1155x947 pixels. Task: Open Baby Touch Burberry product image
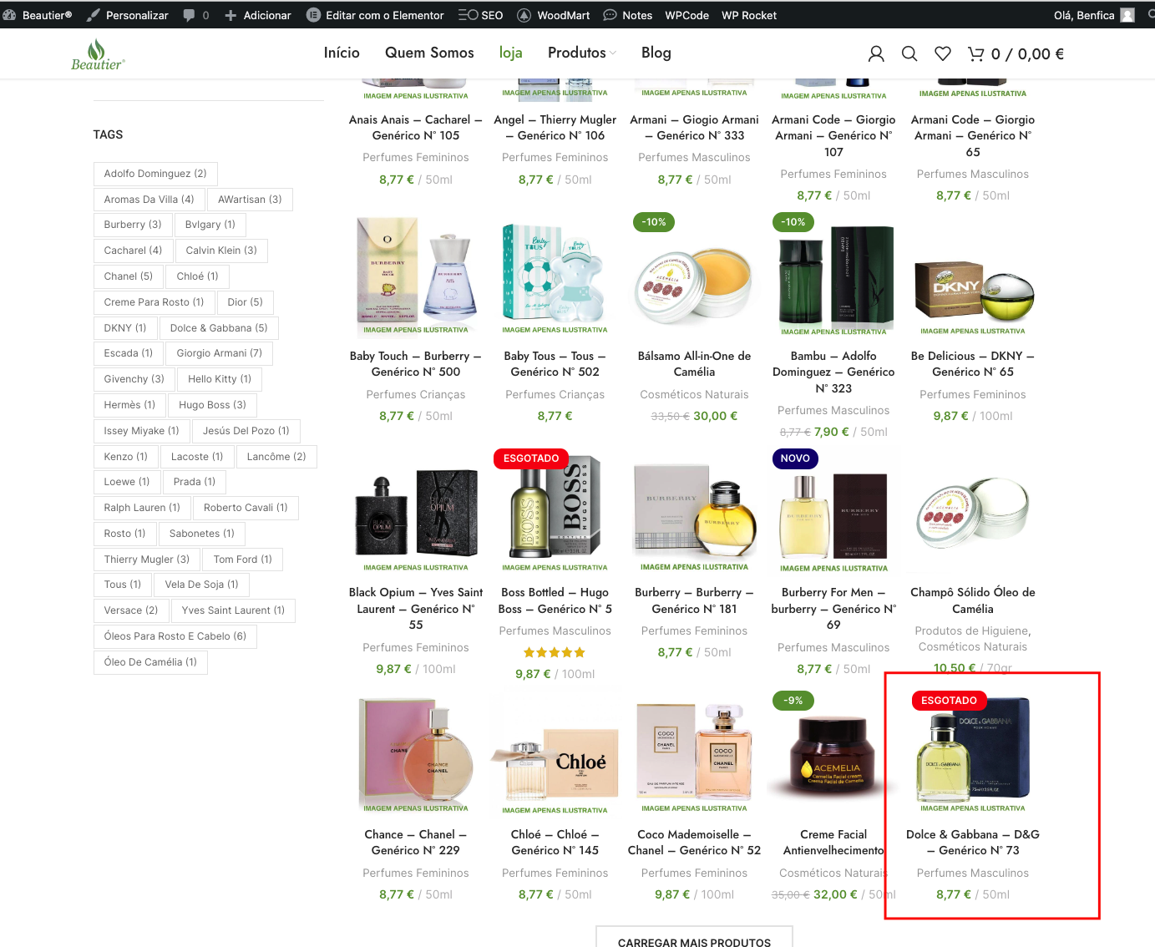[x=416, y=276]
